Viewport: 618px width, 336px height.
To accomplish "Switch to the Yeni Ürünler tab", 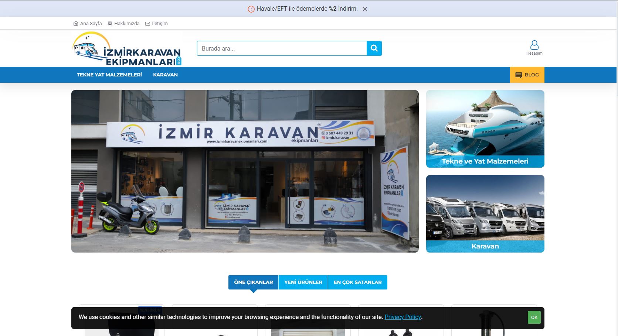I will tap(303, 282).
